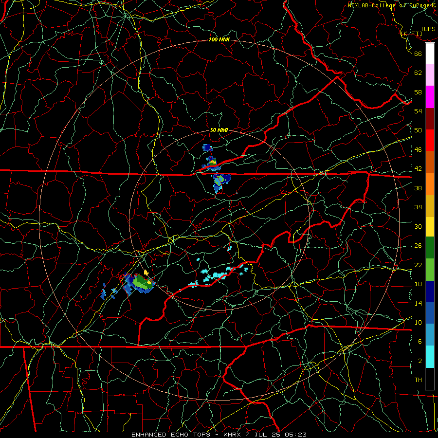438x438 pixels.
Task: Select the 34 legend value
Action: click(x=418, y=207)
